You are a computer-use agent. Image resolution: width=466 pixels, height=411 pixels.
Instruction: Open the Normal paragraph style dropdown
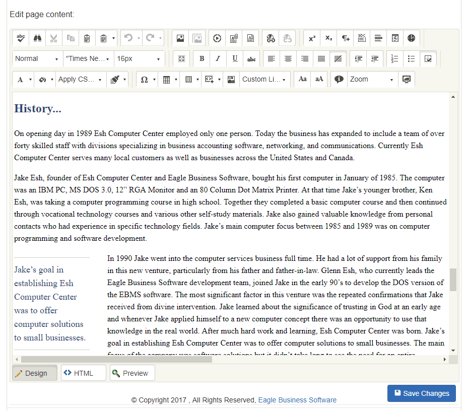pyautogui.click(x=37, y=59)
